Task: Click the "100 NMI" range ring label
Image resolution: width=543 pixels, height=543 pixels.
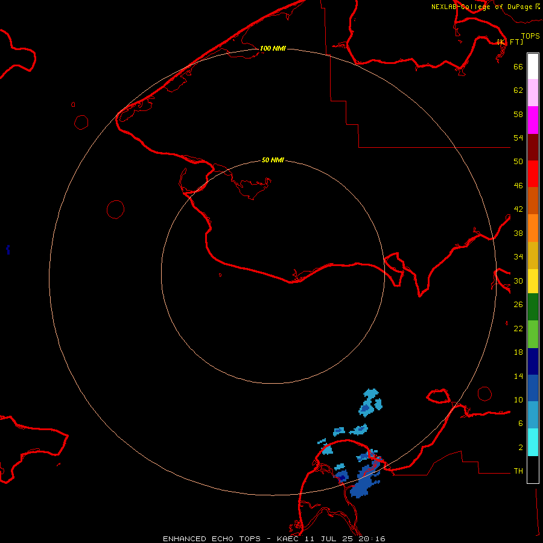Action: 273,48
